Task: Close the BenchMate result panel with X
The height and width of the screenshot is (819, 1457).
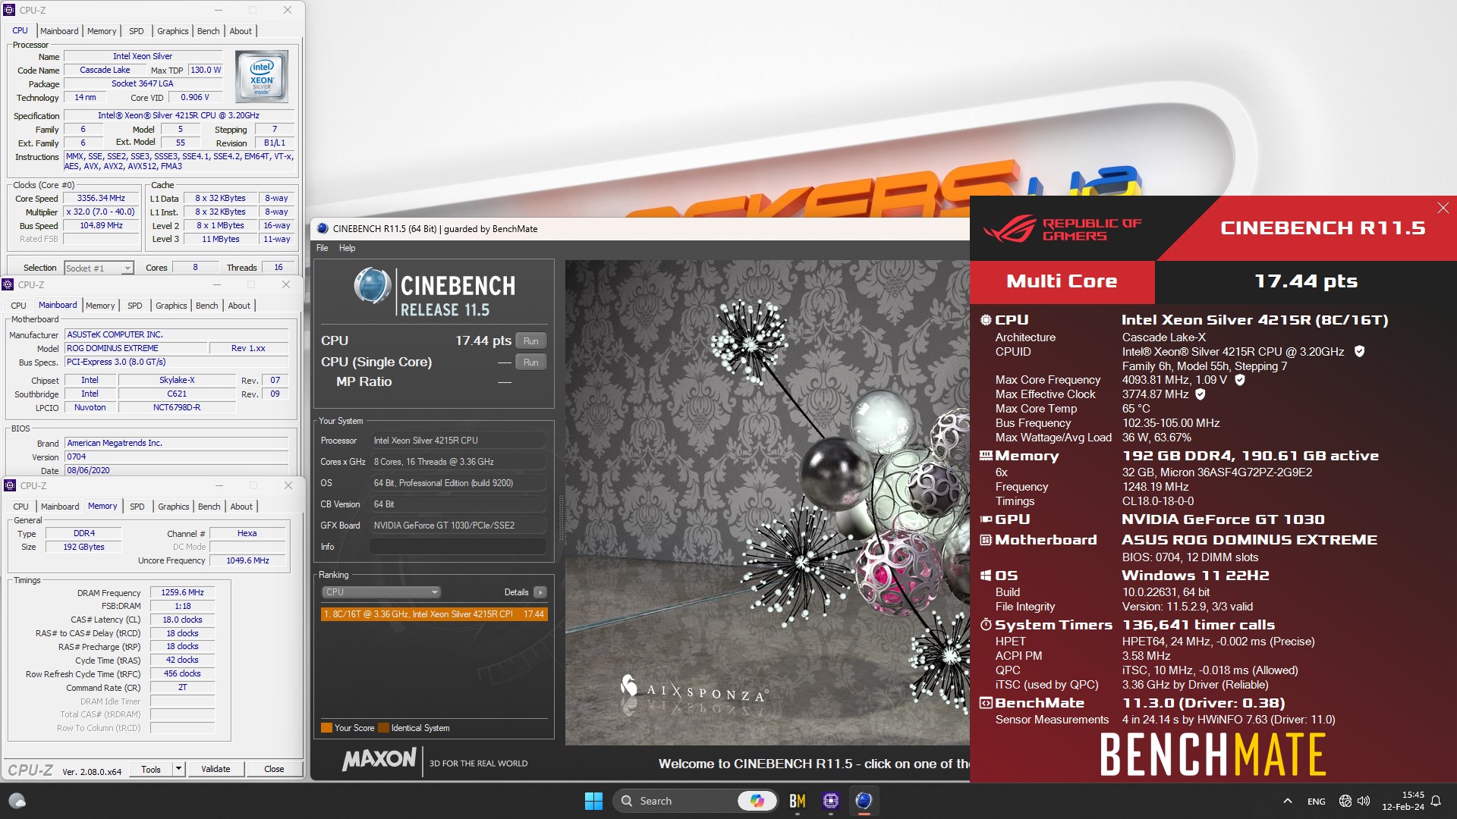Action: (x=1443, y=208)
